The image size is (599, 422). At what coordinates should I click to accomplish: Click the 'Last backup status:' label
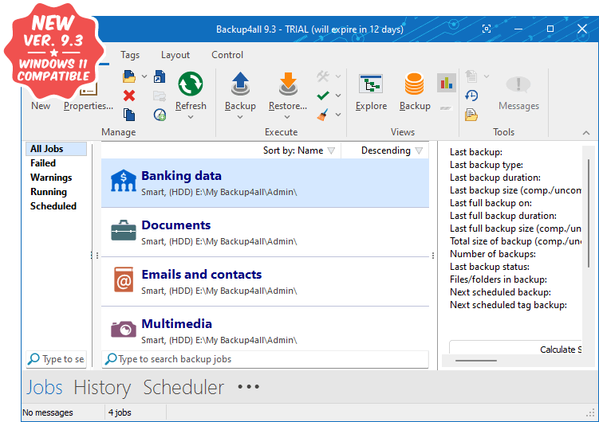(490, 267)
